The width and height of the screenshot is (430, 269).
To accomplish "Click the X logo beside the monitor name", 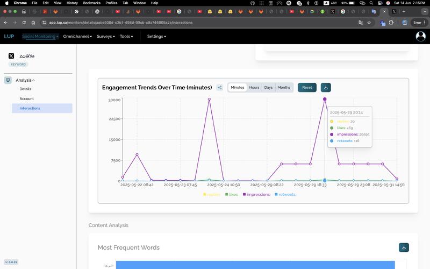I will point(11,56).
